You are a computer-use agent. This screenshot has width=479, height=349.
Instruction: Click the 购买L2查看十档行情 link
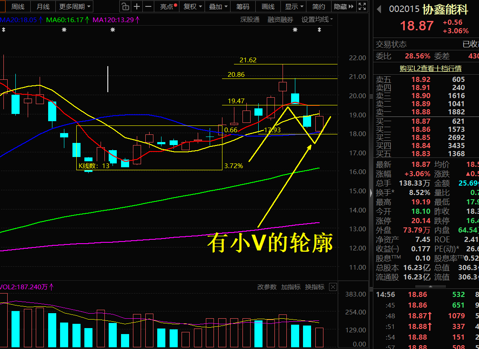(430, 68)
